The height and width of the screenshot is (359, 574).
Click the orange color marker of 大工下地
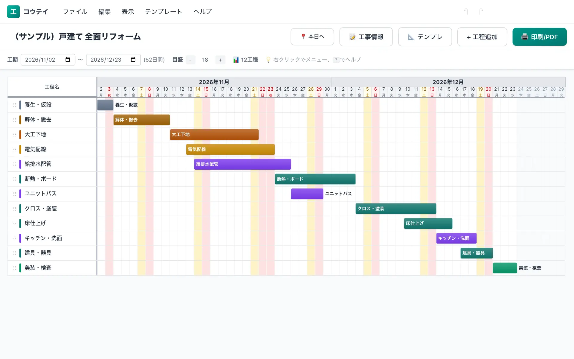20,134
